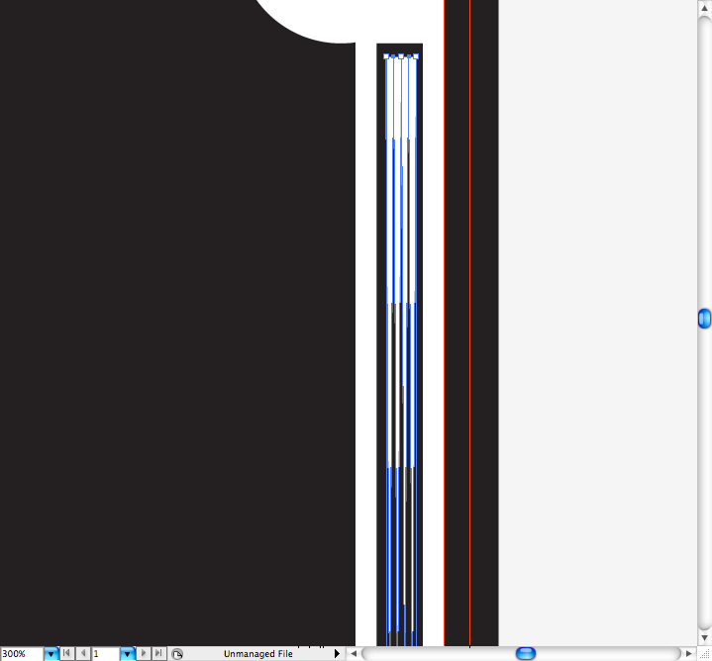712x661 pixels.
Task: Click the 300% zoom level field
Action: [22, 654]
